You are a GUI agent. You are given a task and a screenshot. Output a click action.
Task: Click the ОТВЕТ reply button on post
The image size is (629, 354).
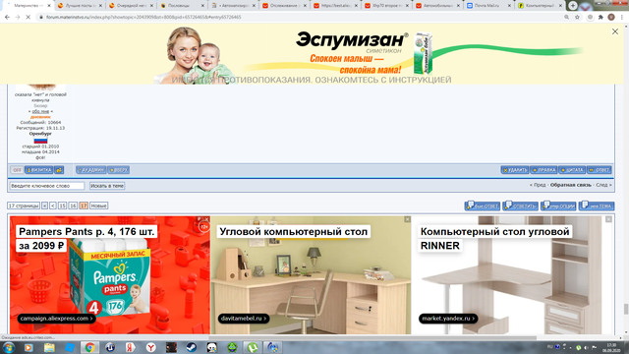coord(600,170)
